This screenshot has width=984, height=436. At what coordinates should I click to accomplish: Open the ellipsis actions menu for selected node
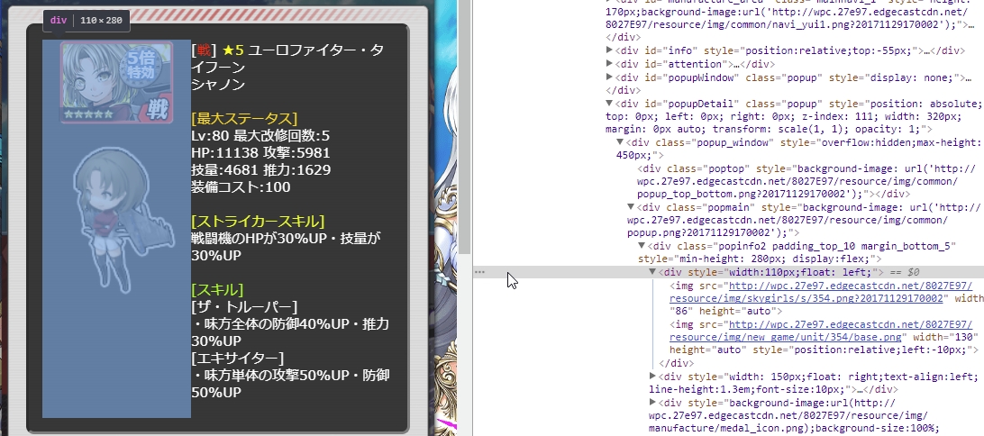[480, 272]
